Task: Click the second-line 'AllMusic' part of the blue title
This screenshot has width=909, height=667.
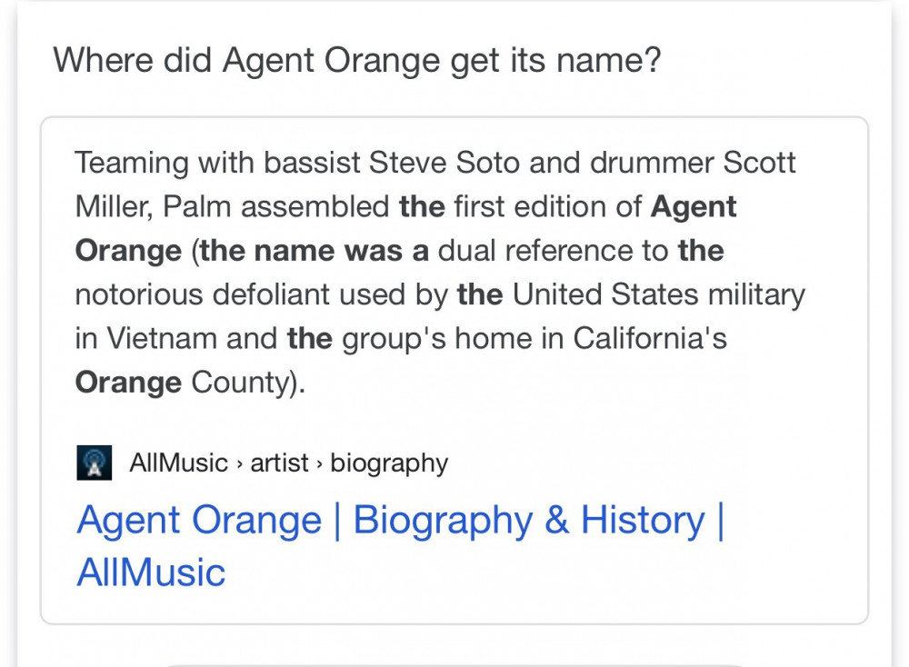Action: click(151, 572)
